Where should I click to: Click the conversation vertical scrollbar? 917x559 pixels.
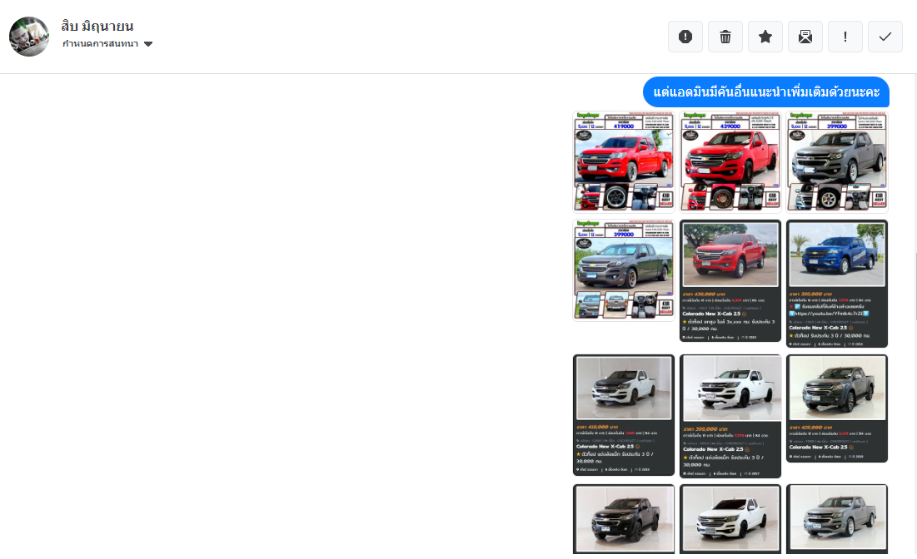click(x=916, y=286)
